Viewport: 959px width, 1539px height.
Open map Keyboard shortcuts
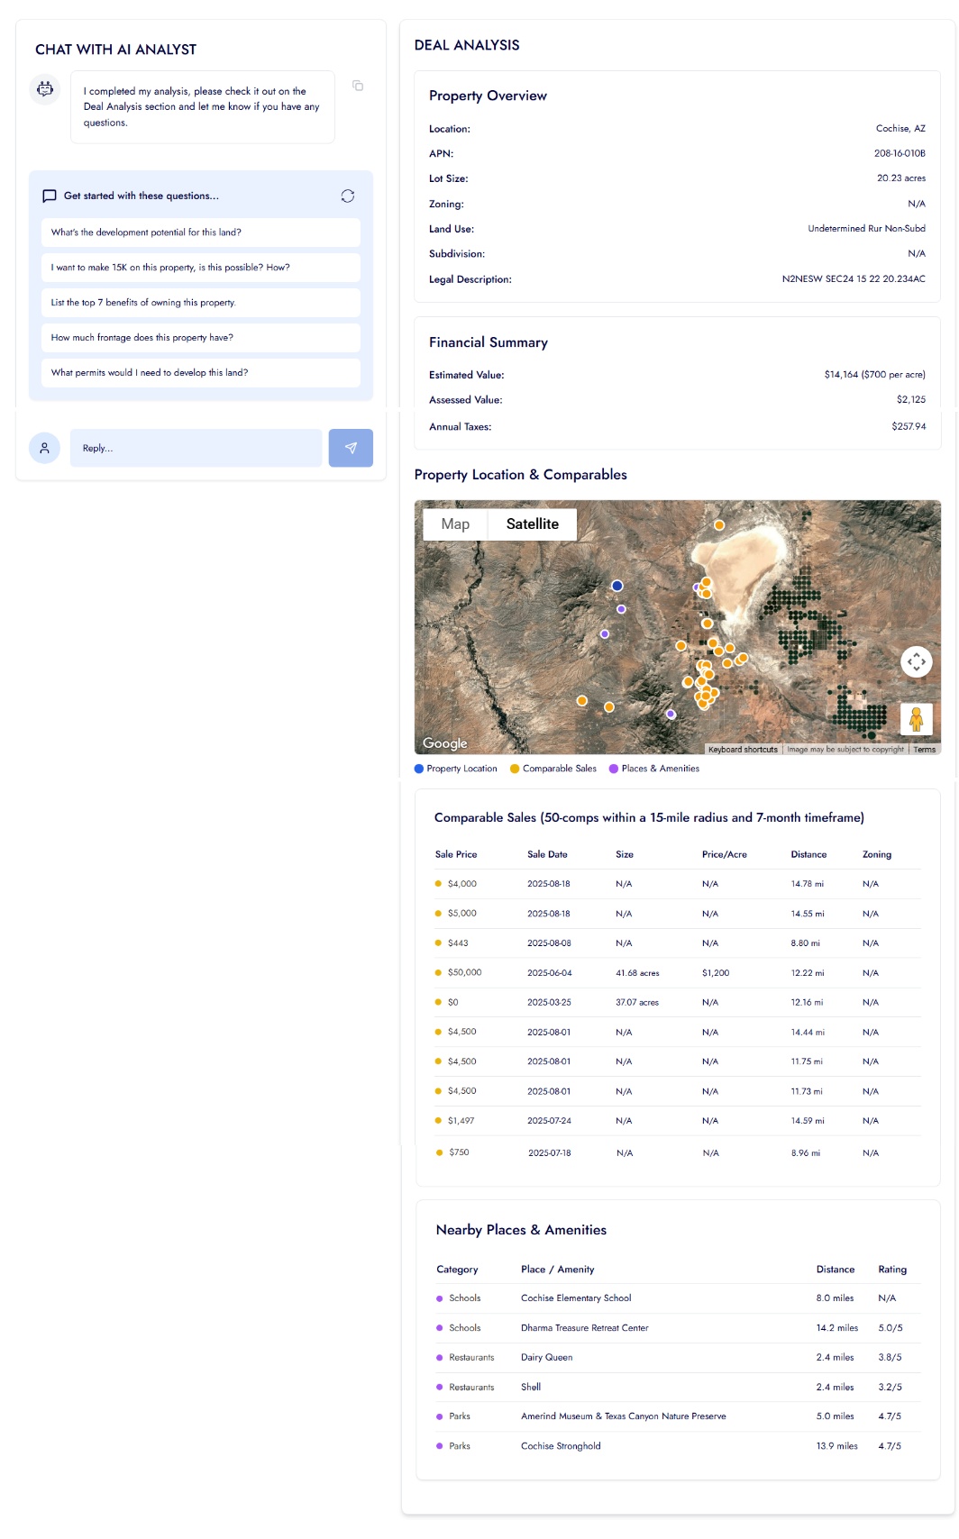743,750
